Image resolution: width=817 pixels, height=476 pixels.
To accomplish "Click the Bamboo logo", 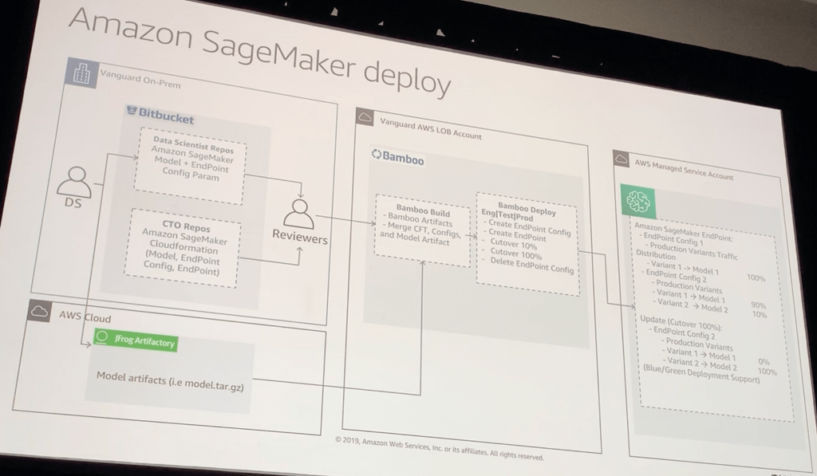I will pyautogui.click(x=397, y=156).
